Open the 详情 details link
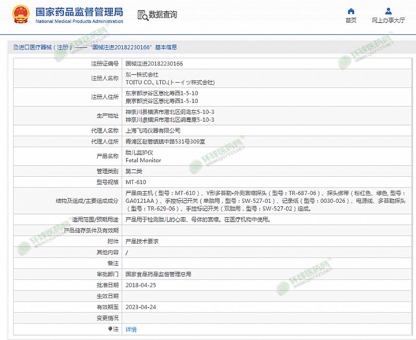Viewport: 416px width, 340px height. (131, 329)
